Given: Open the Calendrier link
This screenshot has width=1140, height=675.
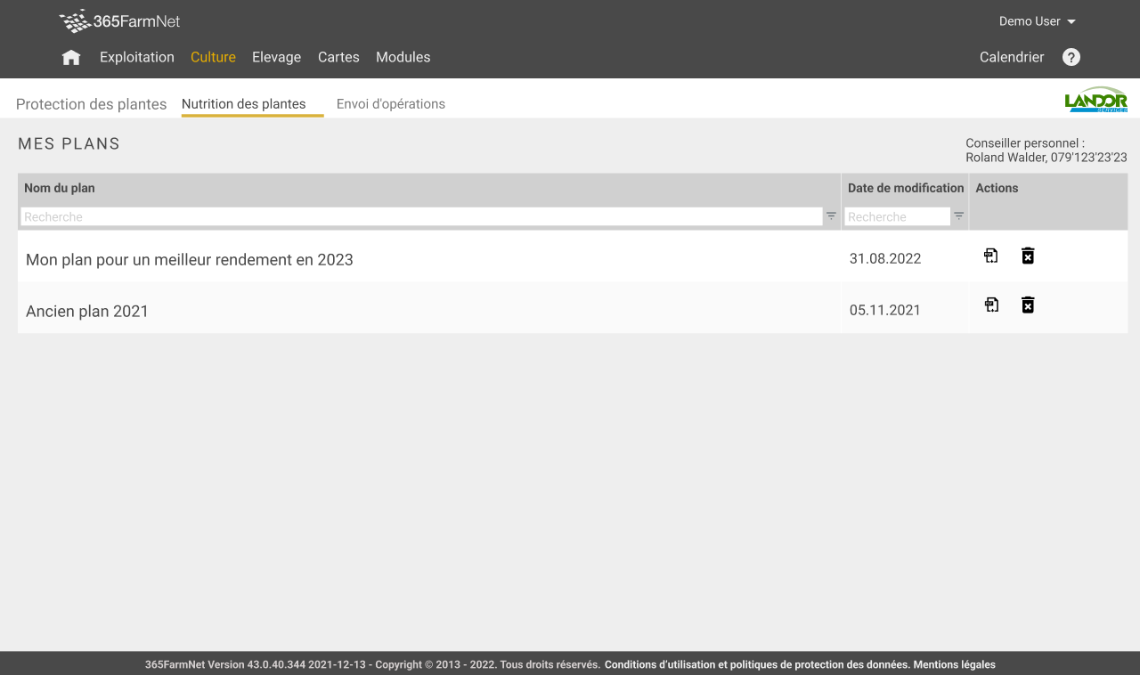Looking at the screenshot, I should (1012, 57).
